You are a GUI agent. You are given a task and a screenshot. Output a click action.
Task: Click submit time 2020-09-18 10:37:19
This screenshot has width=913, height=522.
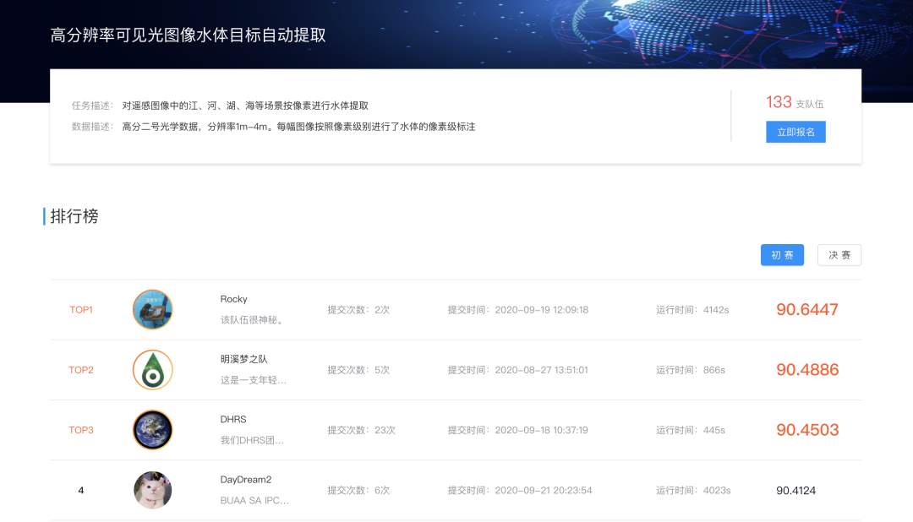pyautogui.click(x=517, y=430)
